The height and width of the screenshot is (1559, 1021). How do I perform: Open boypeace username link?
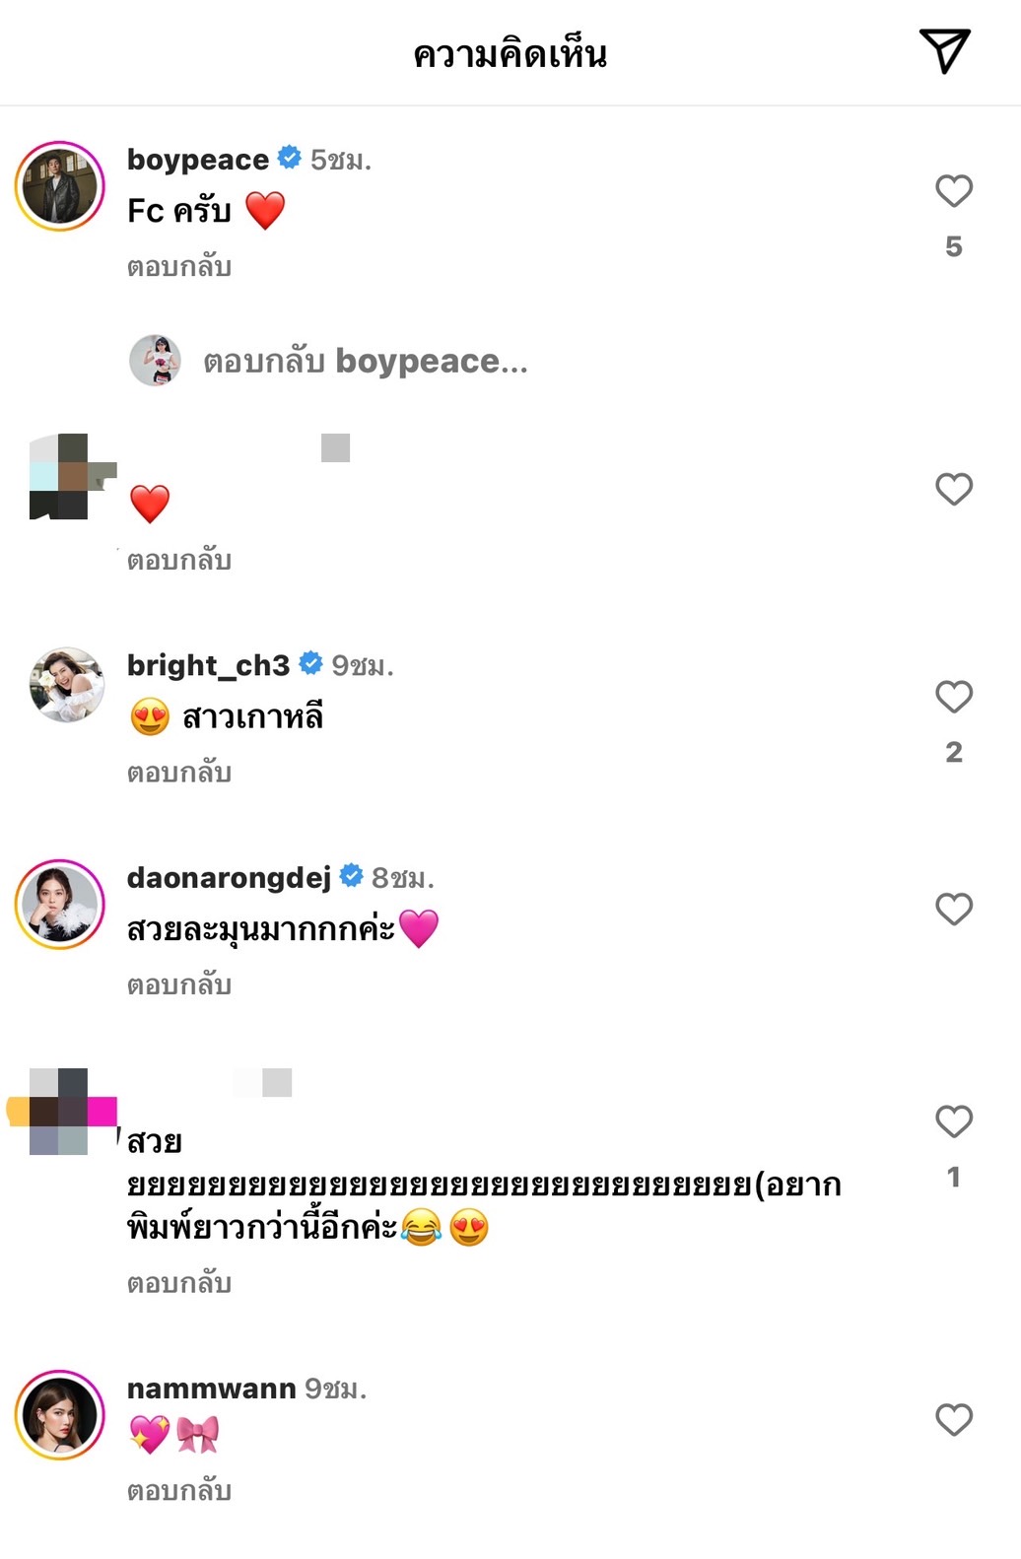[x=198, y=160]
